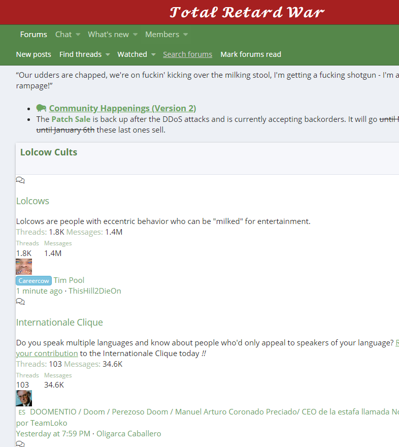399x447 pixels.
Task: Follow the Patch Sale link
Action: pos(71,119)
